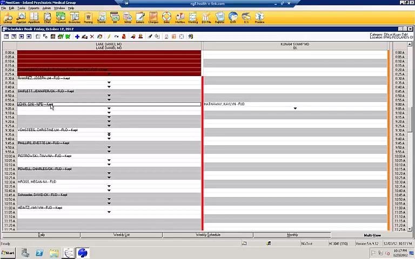
Task: Launch the EHR globe icon
Action: coord(233,18)
